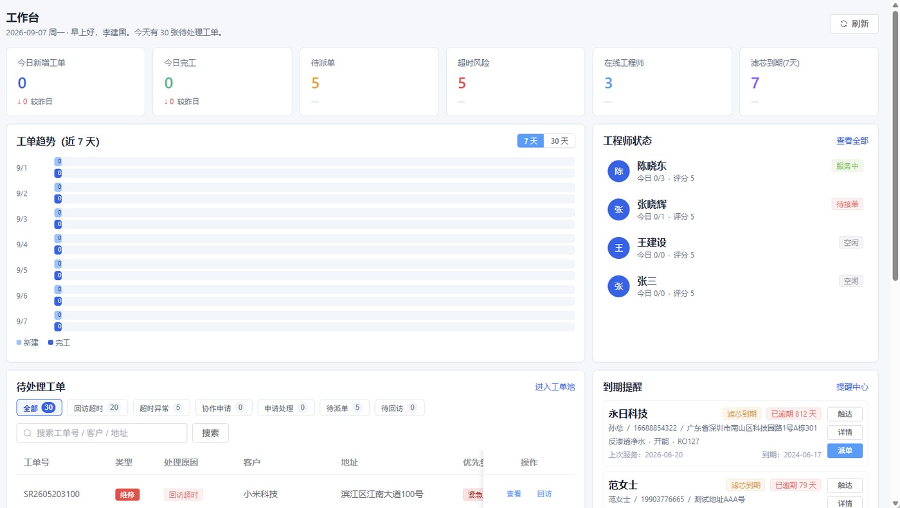The width and height of the screenshot is (900, 508).
Task: Select the 待回访 0 filter tab
Action: coord(399,408)
